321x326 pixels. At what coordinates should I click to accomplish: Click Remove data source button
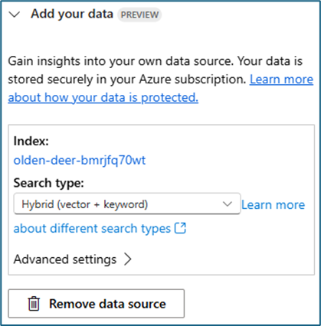[x=97, y=304]
